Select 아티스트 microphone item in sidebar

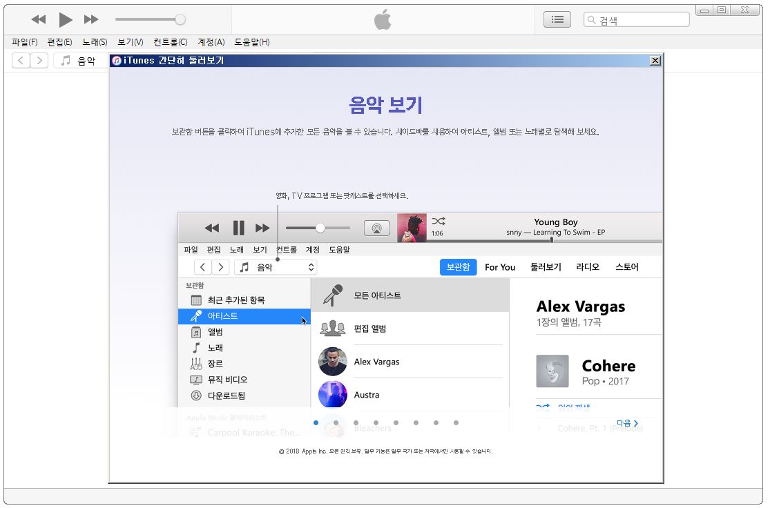coord(244,316)
